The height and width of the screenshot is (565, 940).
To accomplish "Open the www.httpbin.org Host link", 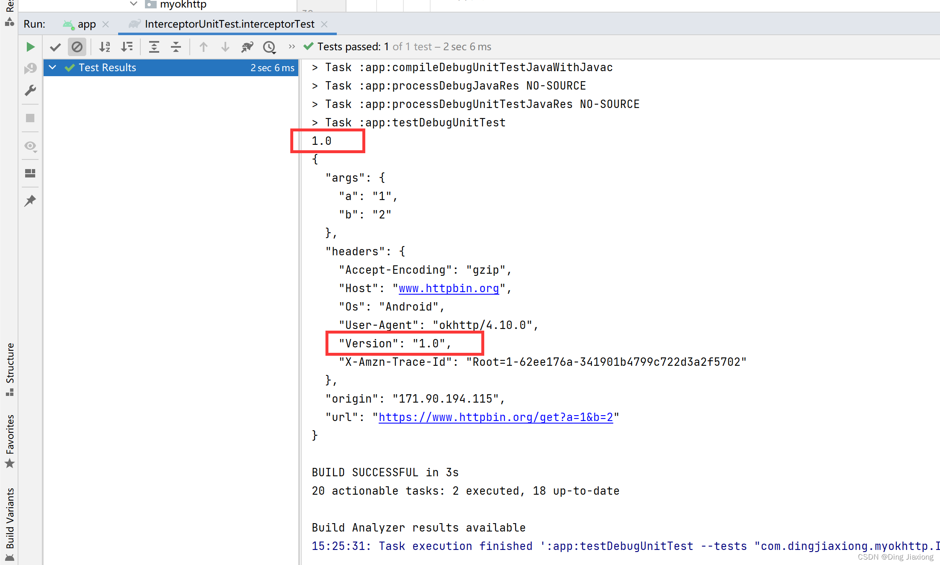I will click(x=449, y=288).
